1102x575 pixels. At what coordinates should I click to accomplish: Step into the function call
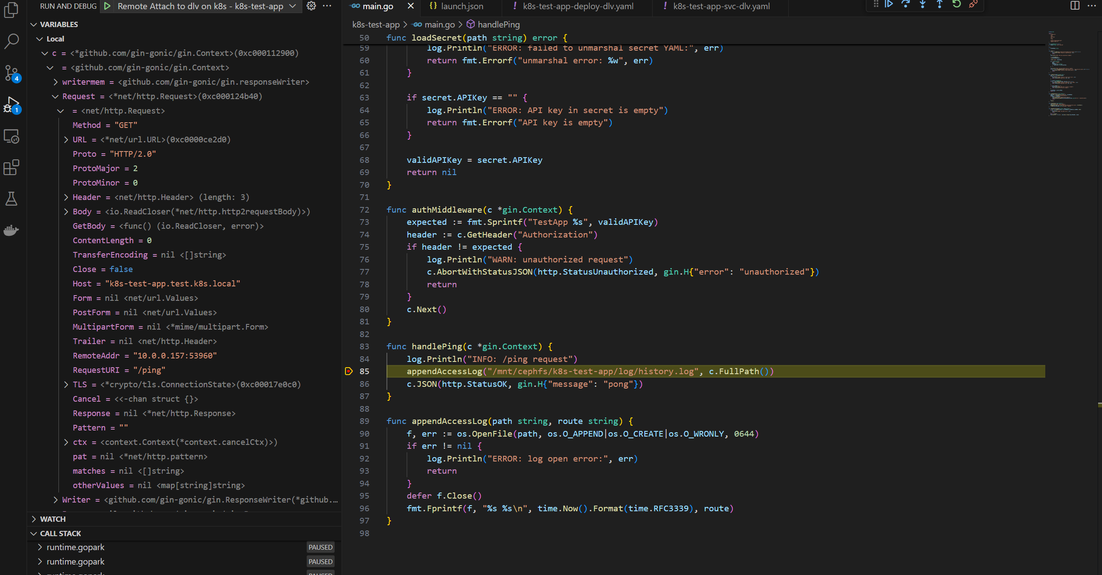[x=922, y=4]
